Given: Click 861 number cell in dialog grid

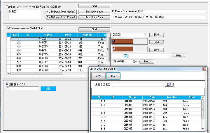Looking at the screenshot, I should 172,125.
